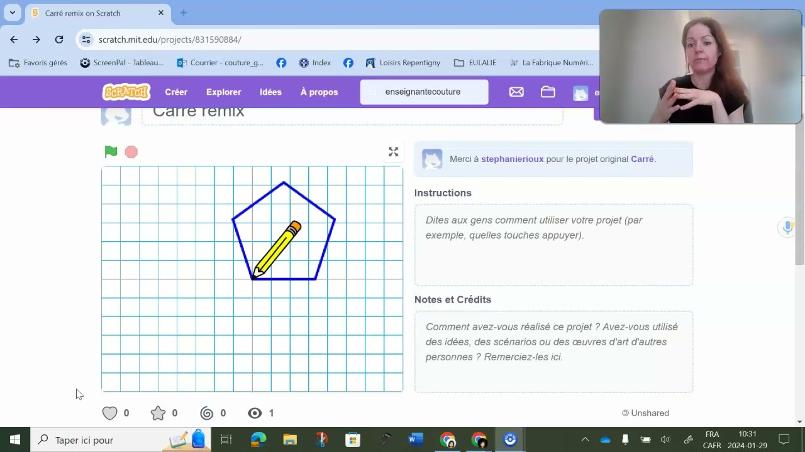Click the project author avatar thumbnail
Image resolution: width=805 pixels, height=452 pixels.
point(116,116)
